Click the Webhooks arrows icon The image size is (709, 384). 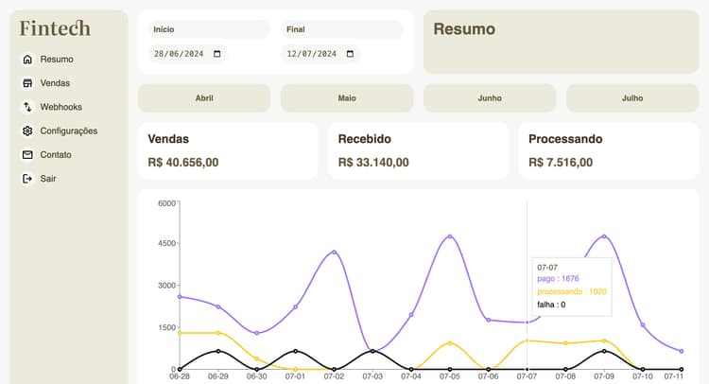(x=27, y=107)
